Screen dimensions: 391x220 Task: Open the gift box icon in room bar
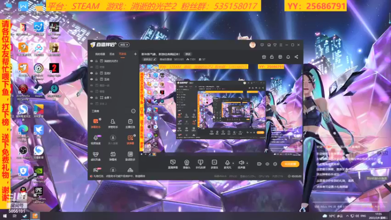coord(264,57)
